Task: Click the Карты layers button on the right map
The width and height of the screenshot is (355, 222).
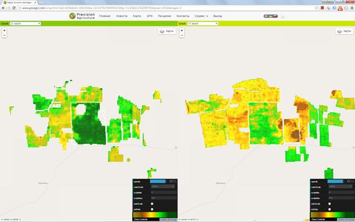Action: 344,31
